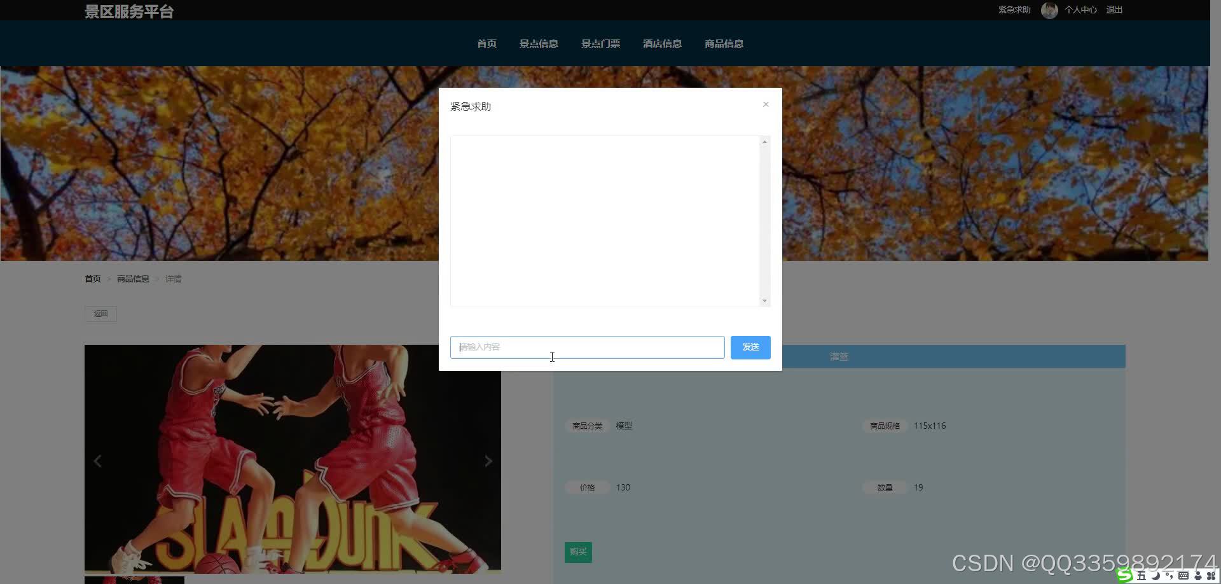Image resolution: width=1221 pixels, height=584 pixels.
Task: Open the soft keyboard icon in IME bar
Action: pyautogui.click(x=1183, y=576)
